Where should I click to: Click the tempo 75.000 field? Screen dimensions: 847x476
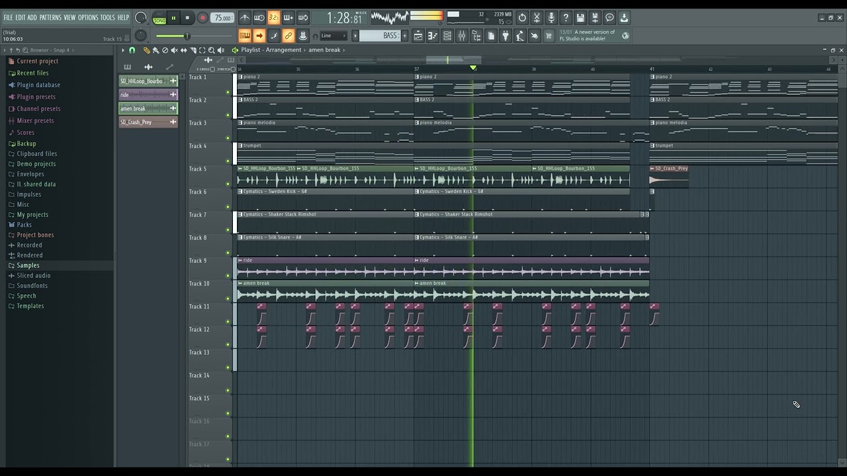coord(223,19)
